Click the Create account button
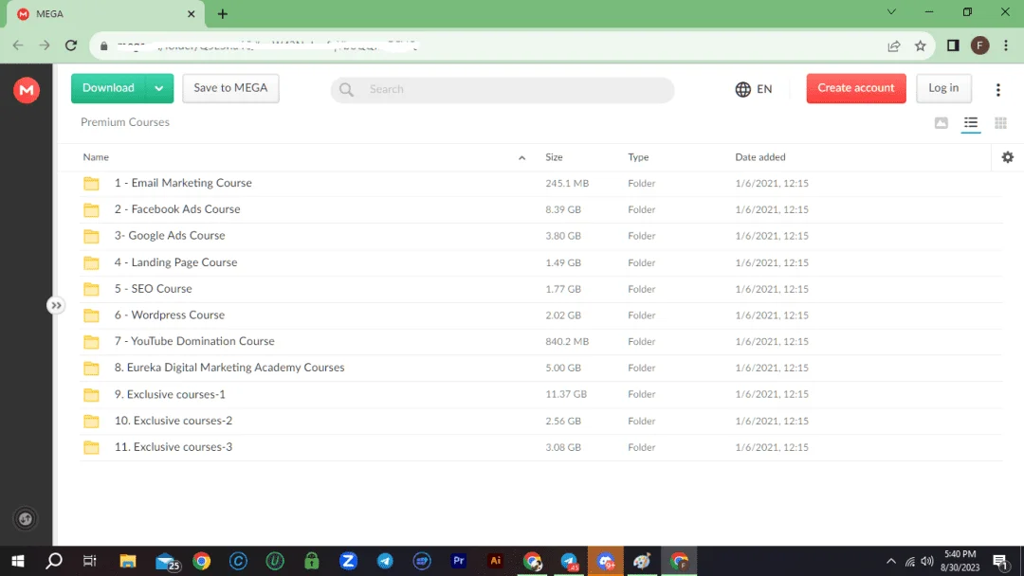This screenshot has width=1024, height=576. point(856,88)
